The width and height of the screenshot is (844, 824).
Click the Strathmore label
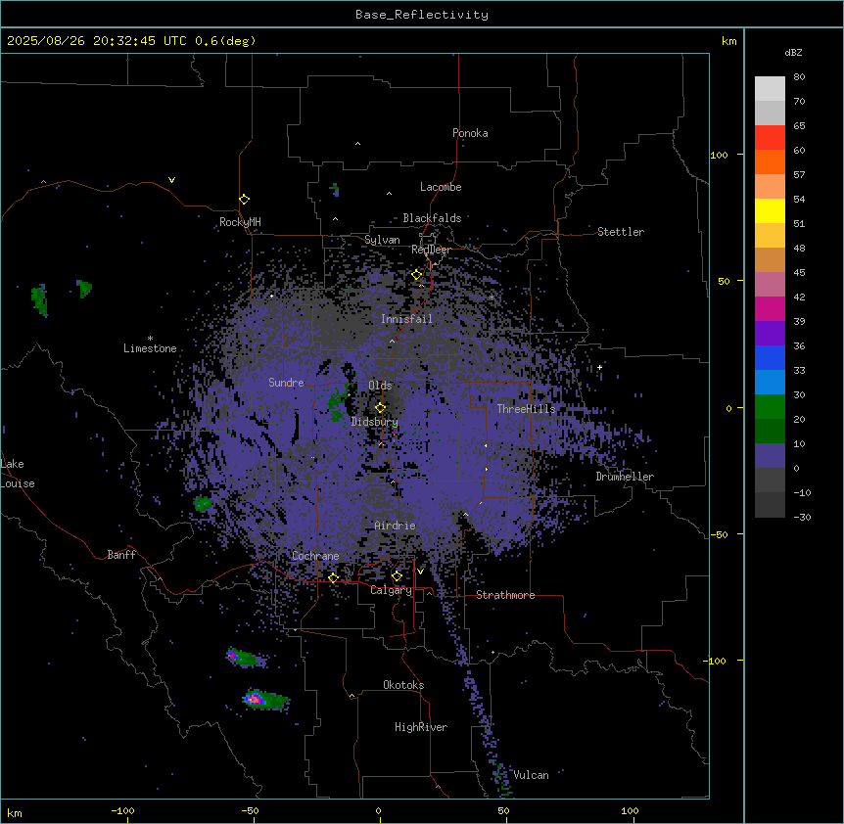coord(505,595)
